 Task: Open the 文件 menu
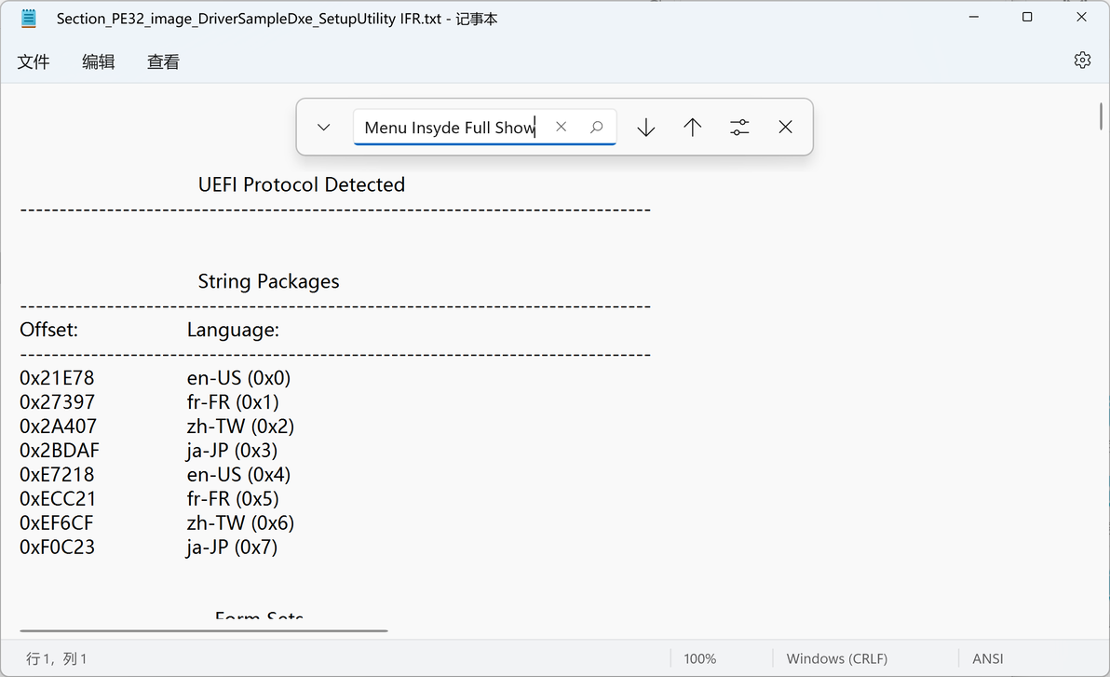coord(34,61)
